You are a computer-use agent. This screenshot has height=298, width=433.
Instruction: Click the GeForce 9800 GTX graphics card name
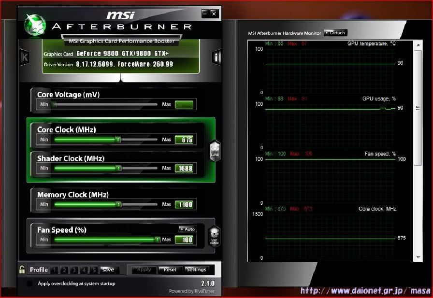click(x=122, y=54)
